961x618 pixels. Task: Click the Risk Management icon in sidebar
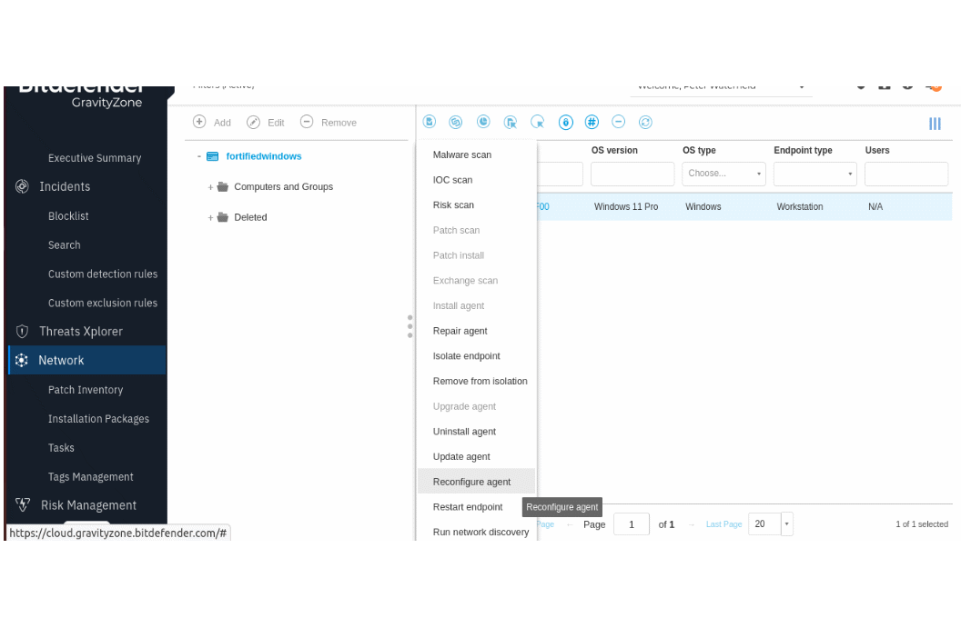point(23,504)
